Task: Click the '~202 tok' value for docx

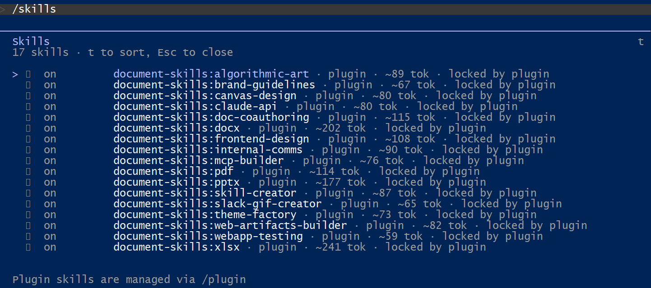Action: click(340, 128)
